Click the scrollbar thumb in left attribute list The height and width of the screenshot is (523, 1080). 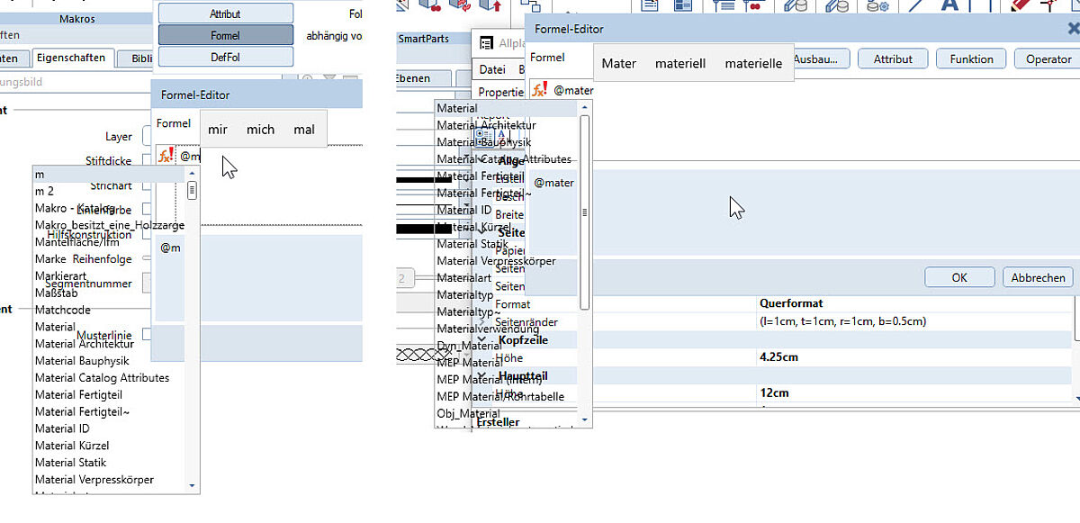point(192,191)
